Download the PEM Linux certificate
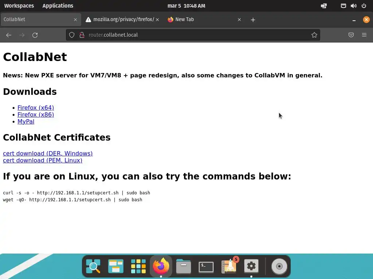 coord(43,160)
